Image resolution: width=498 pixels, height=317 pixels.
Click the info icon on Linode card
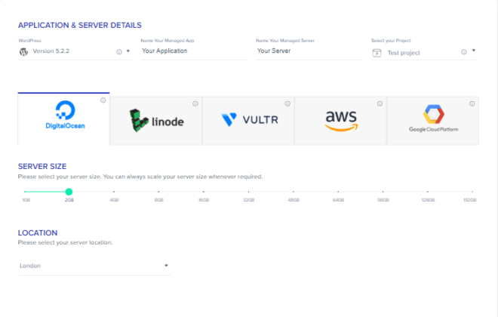195,103
